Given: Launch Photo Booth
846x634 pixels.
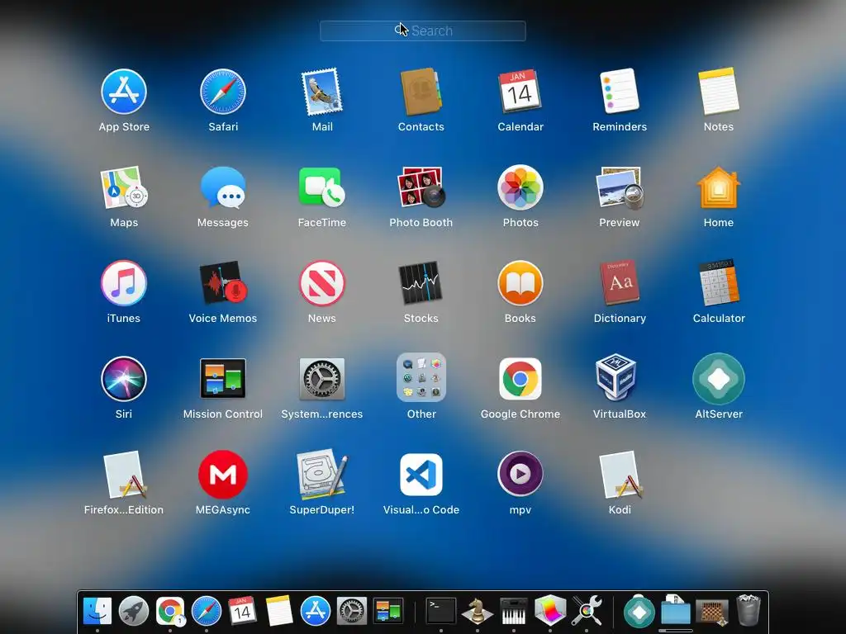Looking at the screenshot, I should pyautogui.click(x=421, y=187).
